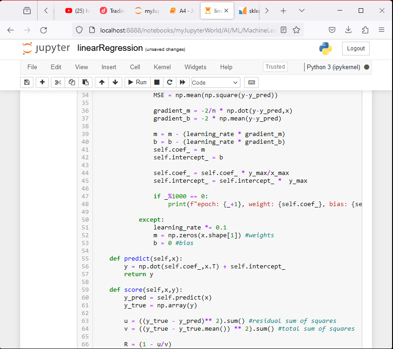The image size is (393, 349).
Task: Expand the cell type Code dropdown
Action: click(215, 82)
